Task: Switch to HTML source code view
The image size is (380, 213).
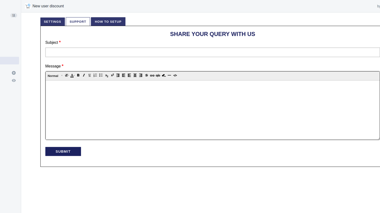Action: (175, 75)
